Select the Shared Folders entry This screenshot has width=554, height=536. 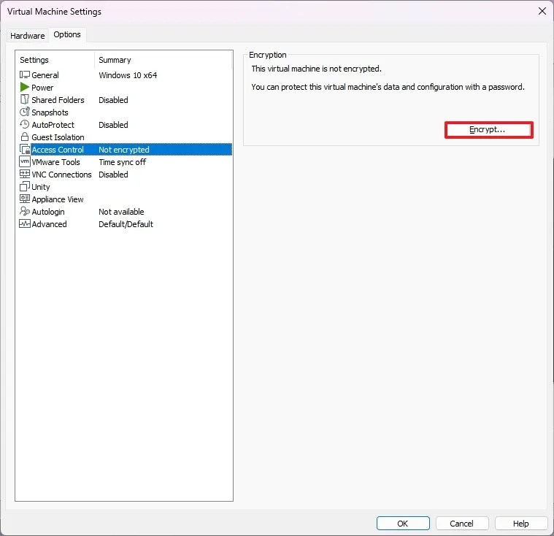pyautogui.click(x=58, y=100)
